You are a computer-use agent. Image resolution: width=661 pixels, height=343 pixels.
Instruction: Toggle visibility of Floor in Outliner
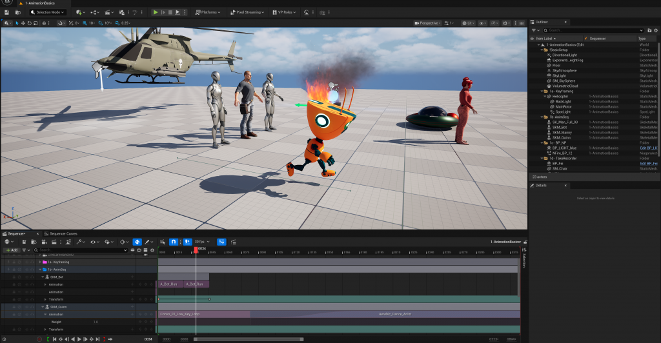coord(532,65)
